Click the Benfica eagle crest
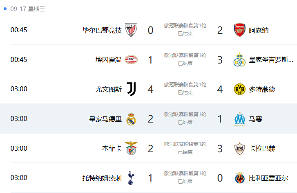This screenshot has height=193, width=297. 131,148
